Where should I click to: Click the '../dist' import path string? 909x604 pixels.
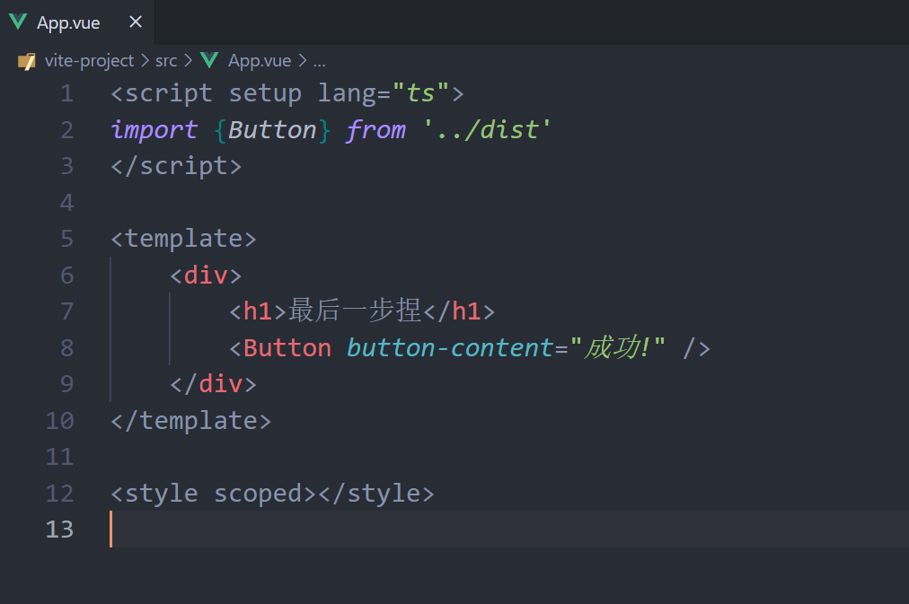[x=486, y=130]
